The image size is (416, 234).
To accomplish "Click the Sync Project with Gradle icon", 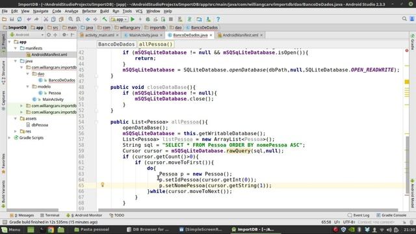I will pos(189,19).
